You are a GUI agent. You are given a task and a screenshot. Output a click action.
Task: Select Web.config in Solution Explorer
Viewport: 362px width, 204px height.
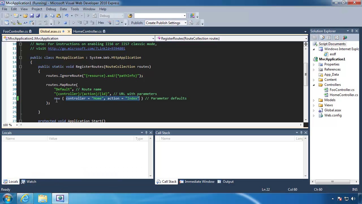point(333,115)
